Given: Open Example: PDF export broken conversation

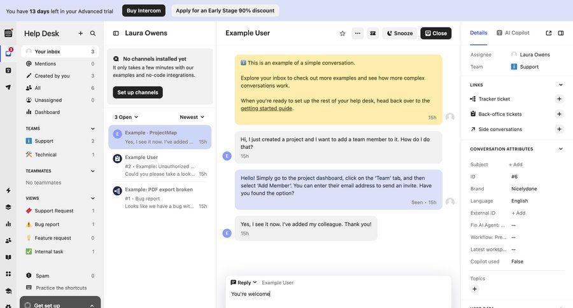Looking at the screenshot, I should point(160,198).
